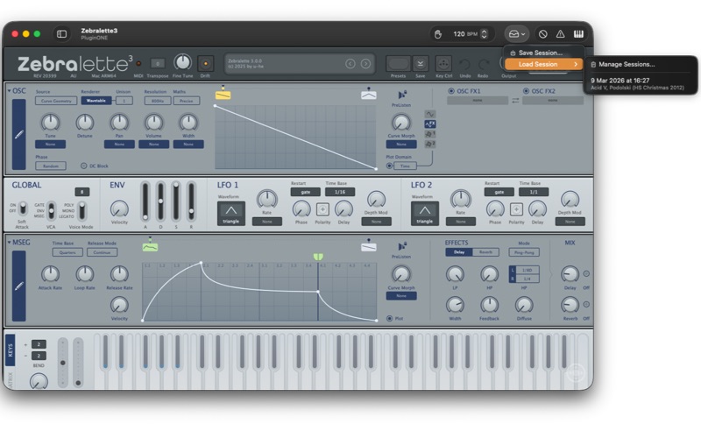701x438 pixels.
Task: Toggle the OSC FX1 power button
Action: (451, 91)
